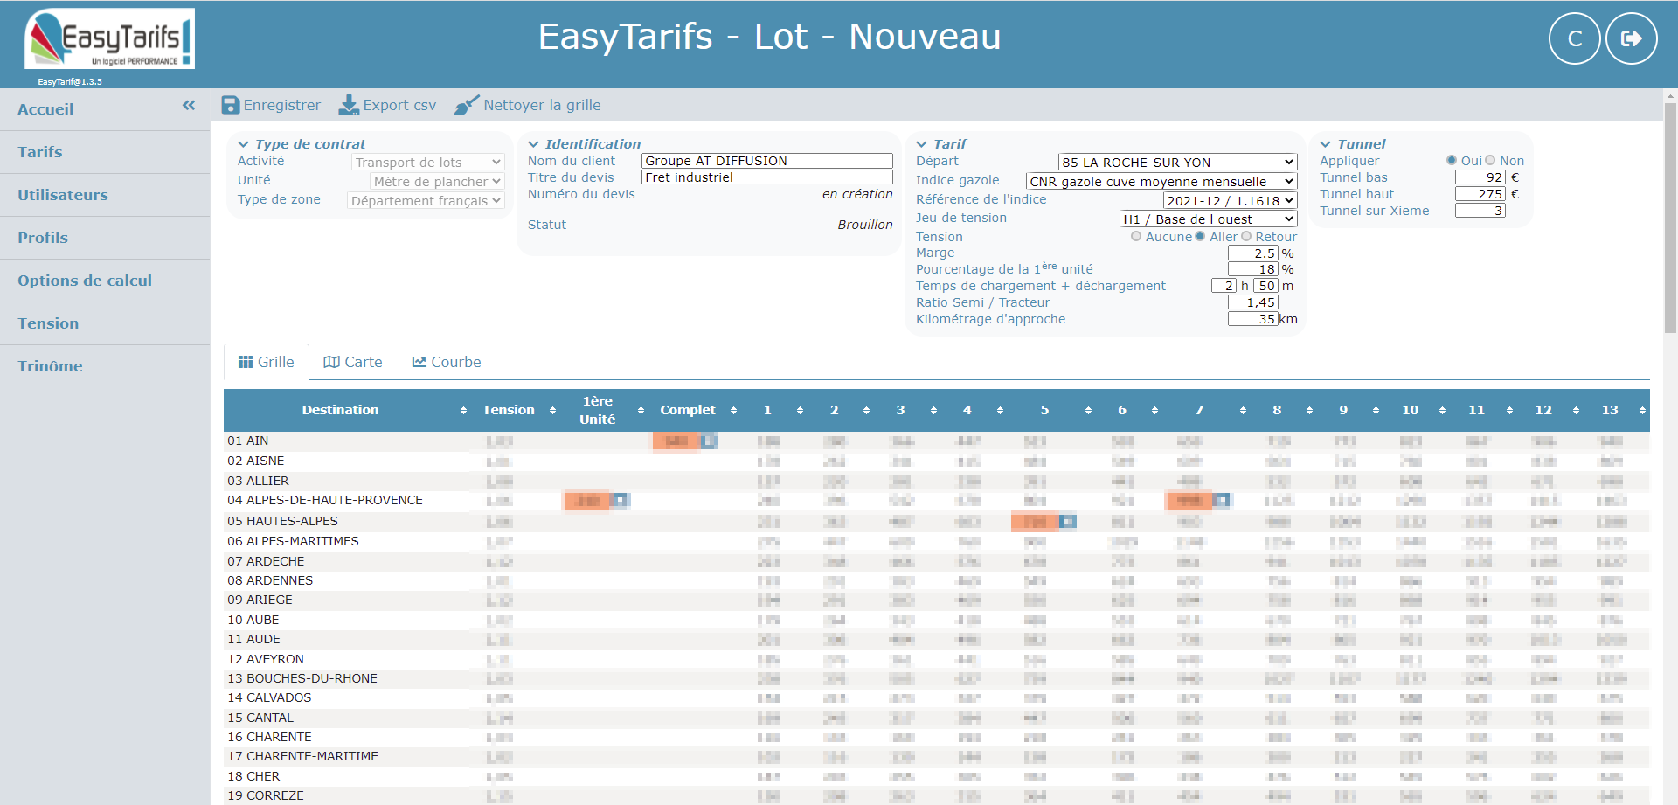Collapse the sidebar with double chevron
The image size is (1678, 805).
[x=189, y=106]
